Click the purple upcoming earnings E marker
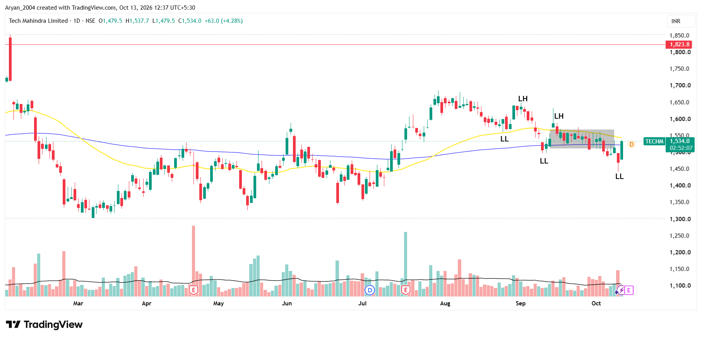This screenshot has width=702, height=339. point(629,290)
